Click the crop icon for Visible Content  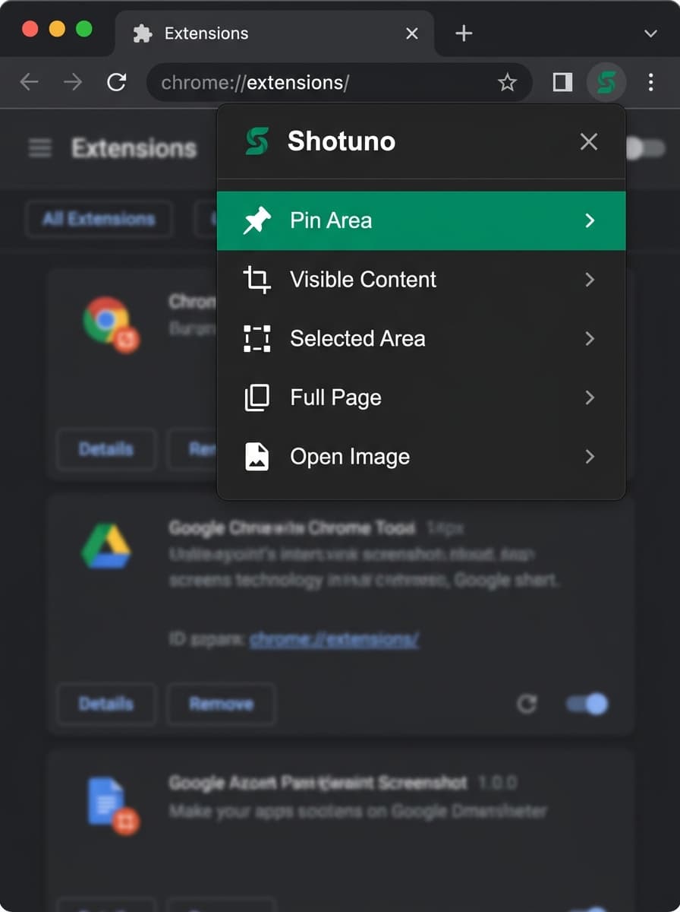pos(257,280)
